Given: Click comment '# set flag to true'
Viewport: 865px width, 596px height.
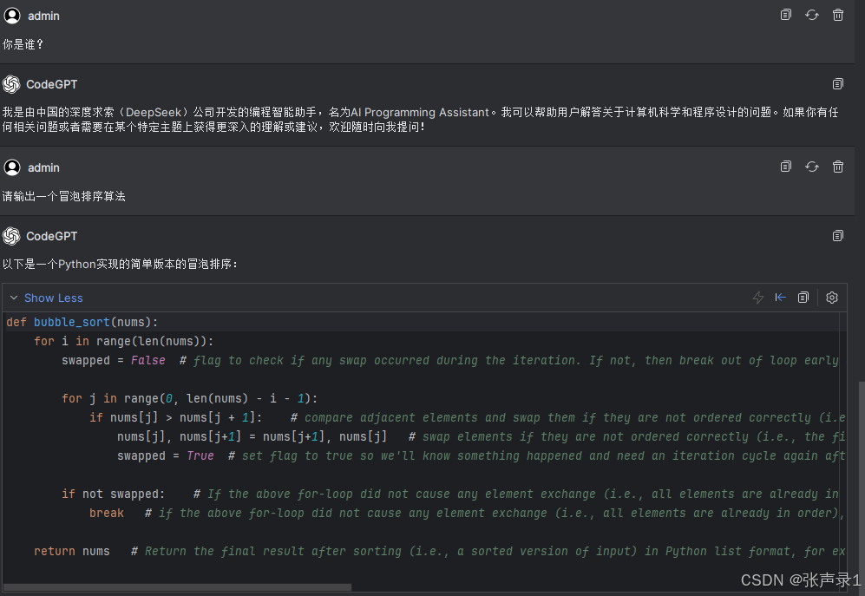Looking at the screenshot, I should pos(290,455).
